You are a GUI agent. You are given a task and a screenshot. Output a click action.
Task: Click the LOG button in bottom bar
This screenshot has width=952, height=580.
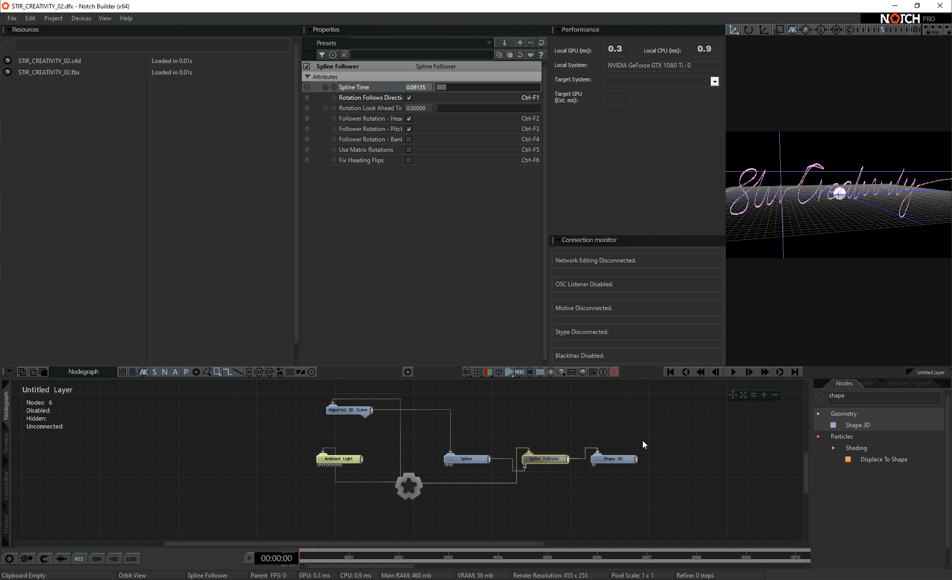(x=131, y=559)
